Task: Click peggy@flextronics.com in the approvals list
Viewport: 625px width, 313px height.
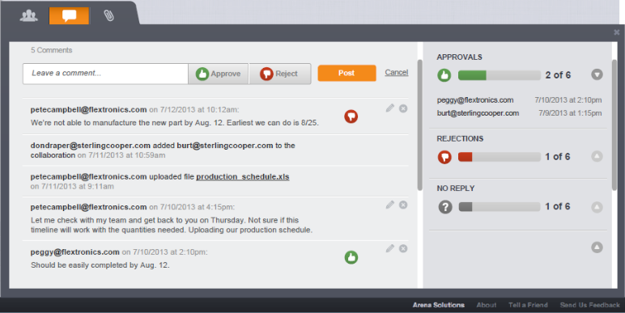Action: (x=475, y=100)
